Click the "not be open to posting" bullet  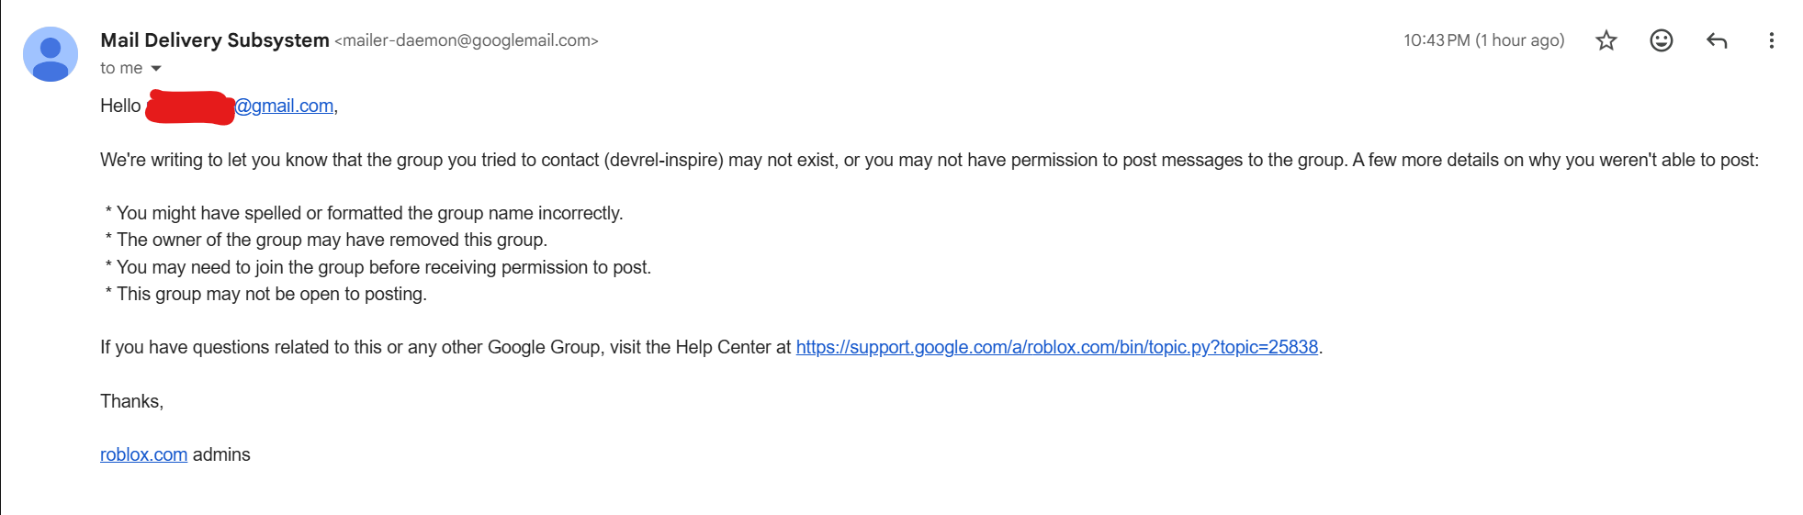(265, 294)
